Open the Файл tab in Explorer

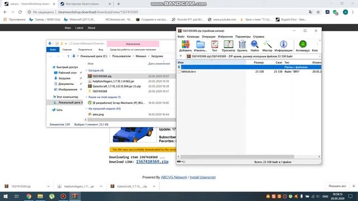(x=53, y=50)
